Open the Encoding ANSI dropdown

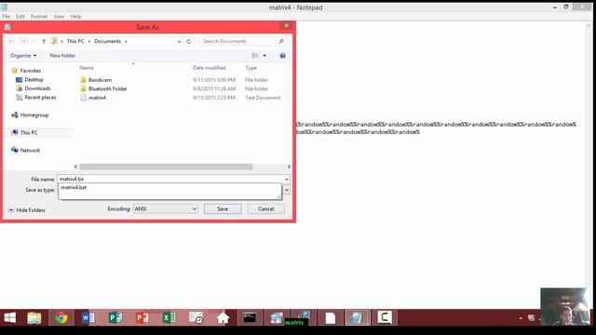[165, 208]
